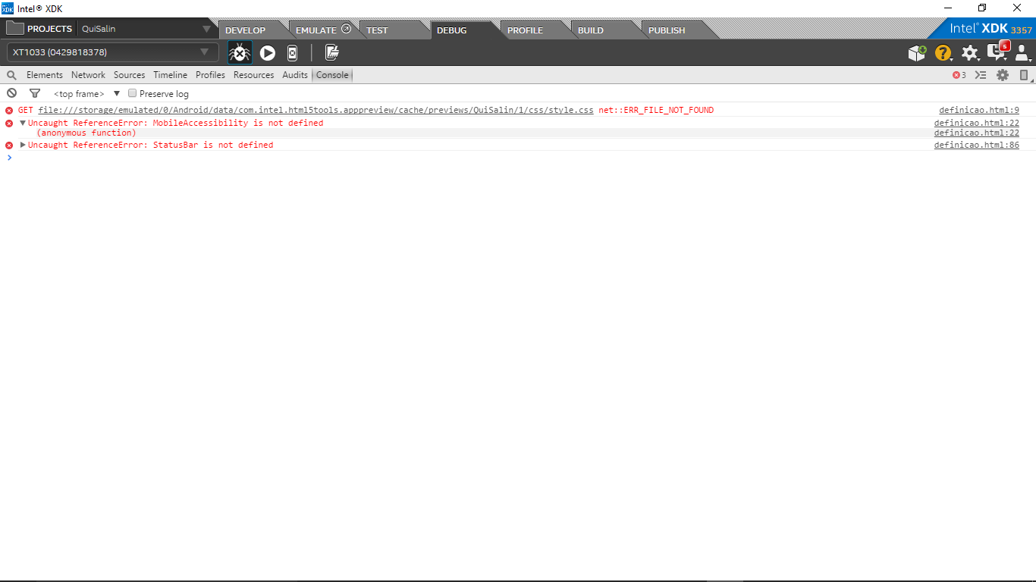Click the phone with X icon
This screenshot has width=1036, height=582.
point(292,52)
